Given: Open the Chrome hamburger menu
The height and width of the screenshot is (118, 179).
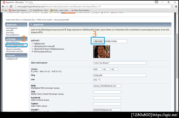Looking at the screenshot, I should point(176,7).
